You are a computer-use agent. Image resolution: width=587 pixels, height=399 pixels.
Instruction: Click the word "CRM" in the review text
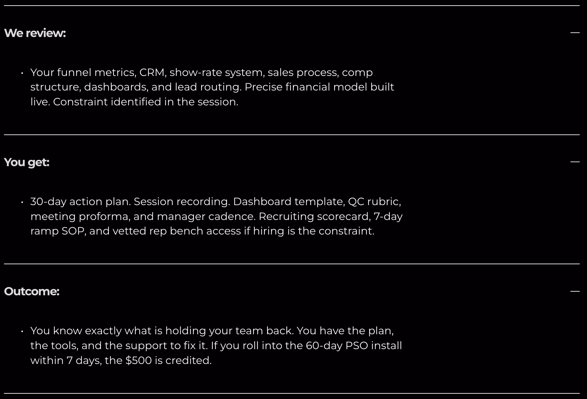click(152, 72)
